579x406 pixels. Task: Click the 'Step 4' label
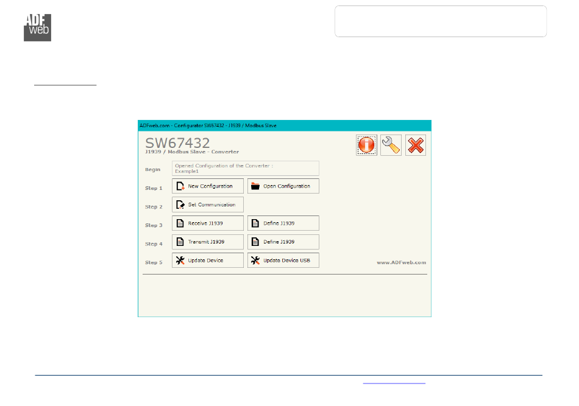[154, 244]
